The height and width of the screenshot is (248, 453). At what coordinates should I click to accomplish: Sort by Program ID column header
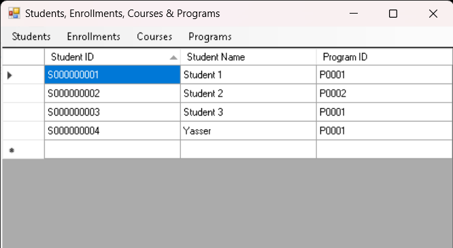(384, 57)
